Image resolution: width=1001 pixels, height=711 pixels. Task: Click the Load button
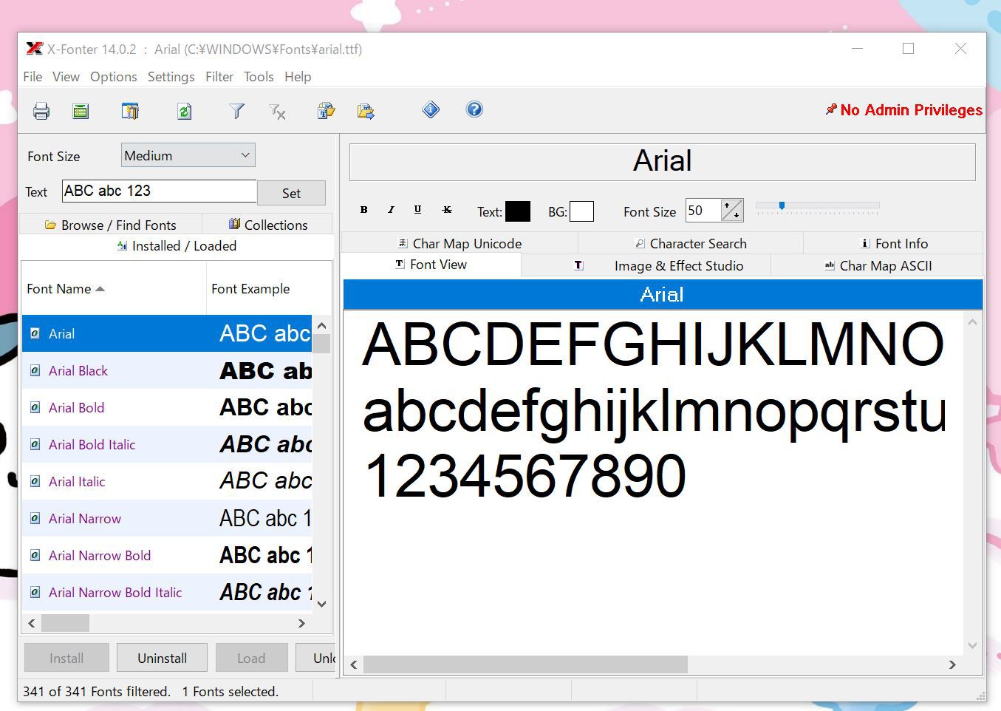pos(251,658)
